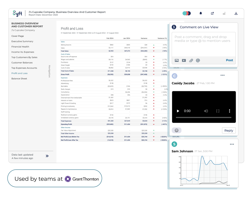The width and height of the screenshot is (251, 197).
Task: Toggle fullscreen on the audio player
Action: [217, 111]
